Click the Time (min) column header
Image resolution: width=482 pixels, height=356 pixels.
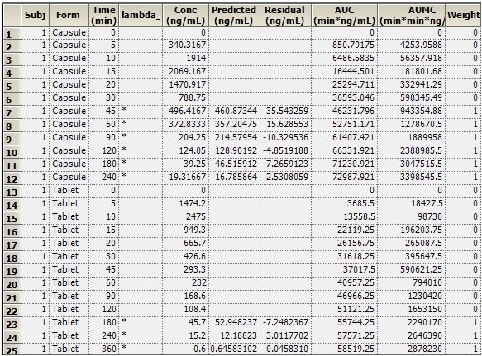(104, 15)
